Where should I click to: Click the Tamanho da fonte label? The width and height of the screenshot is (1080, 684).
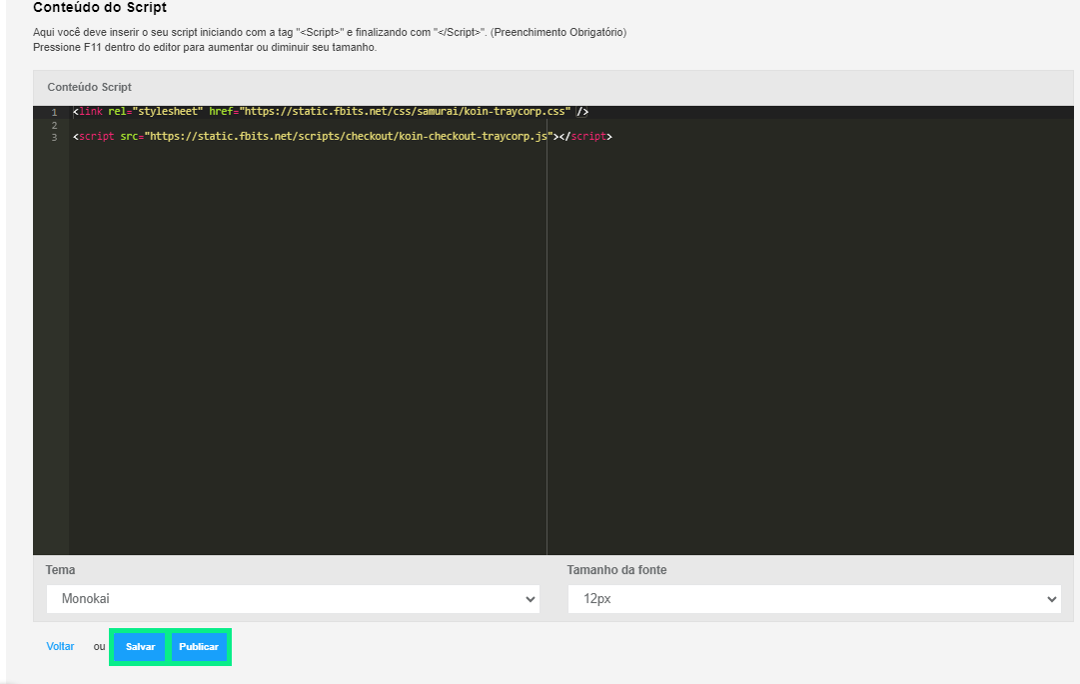pyautogui.click(x=616, y=570)
